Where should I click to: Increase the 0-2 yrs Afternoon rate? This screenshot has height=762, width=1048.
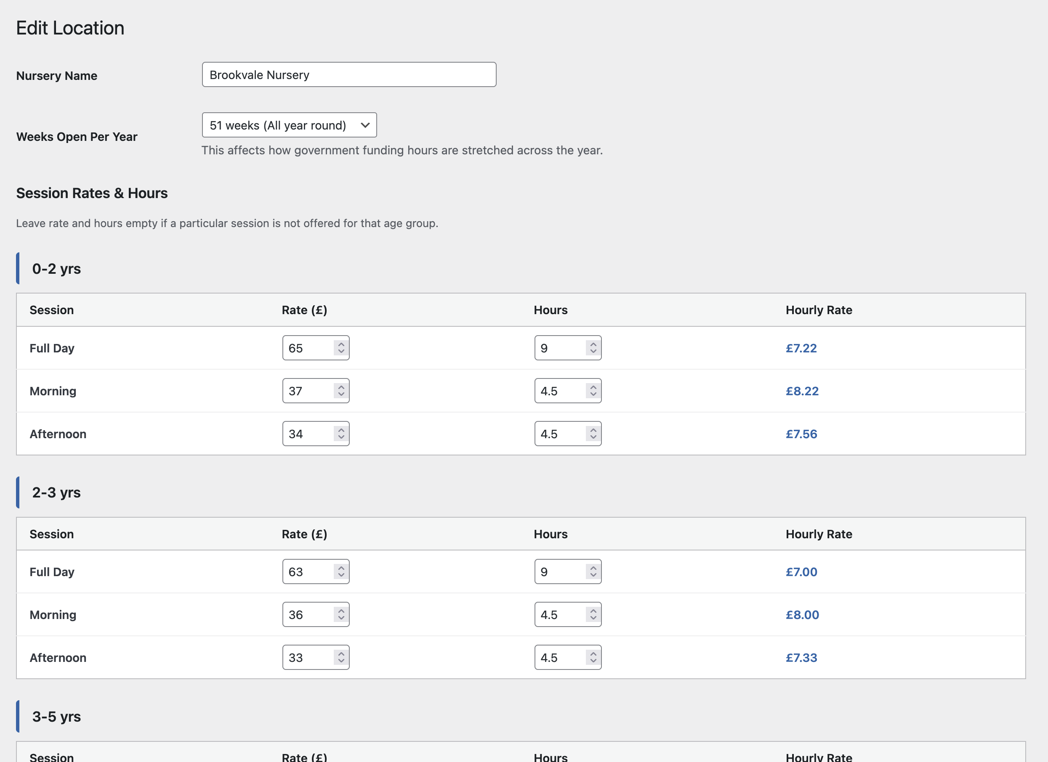click(x=341, y=430)
